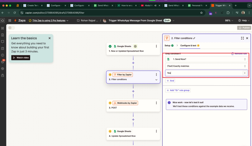The height and width of the screenshot is (146, 252).
Task: Expand the Pro features chevron
Action: tap(67, 21)
